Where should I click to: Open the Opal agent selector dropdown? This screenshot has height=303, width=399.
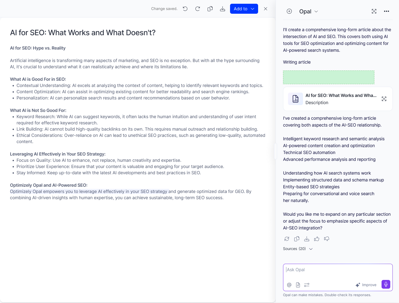tap(309, 11)
